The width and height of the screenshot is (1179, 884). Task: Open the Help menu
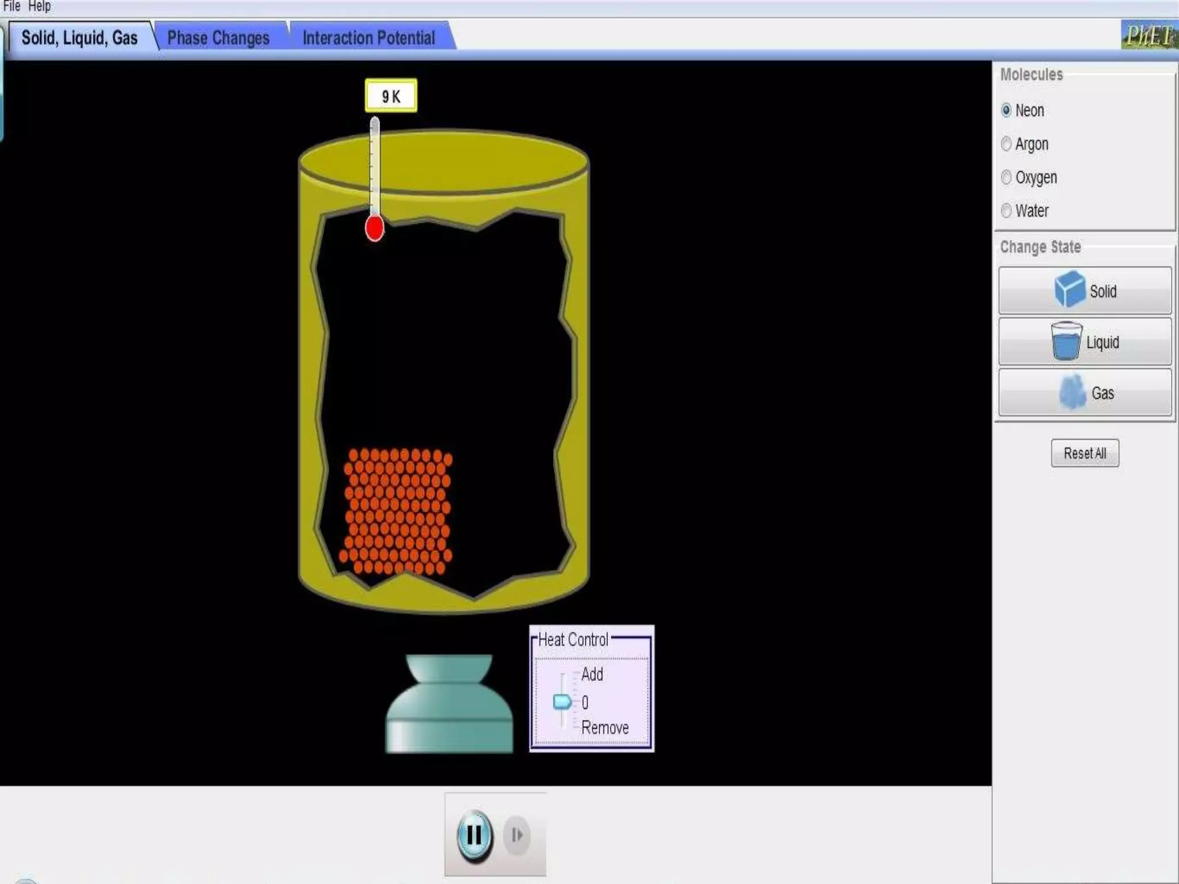pos(39,6)
